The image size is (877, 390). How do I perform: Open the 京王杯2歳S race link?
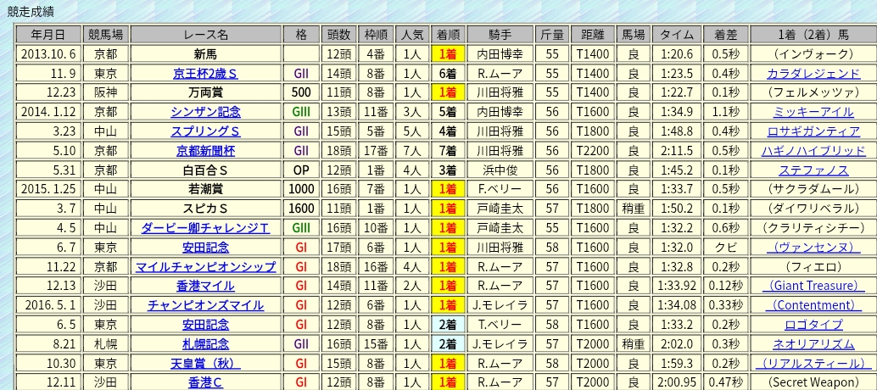(205, 73)
